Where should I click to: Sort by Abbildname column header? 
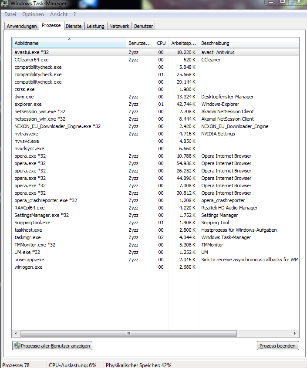click(x=69, y=43)
